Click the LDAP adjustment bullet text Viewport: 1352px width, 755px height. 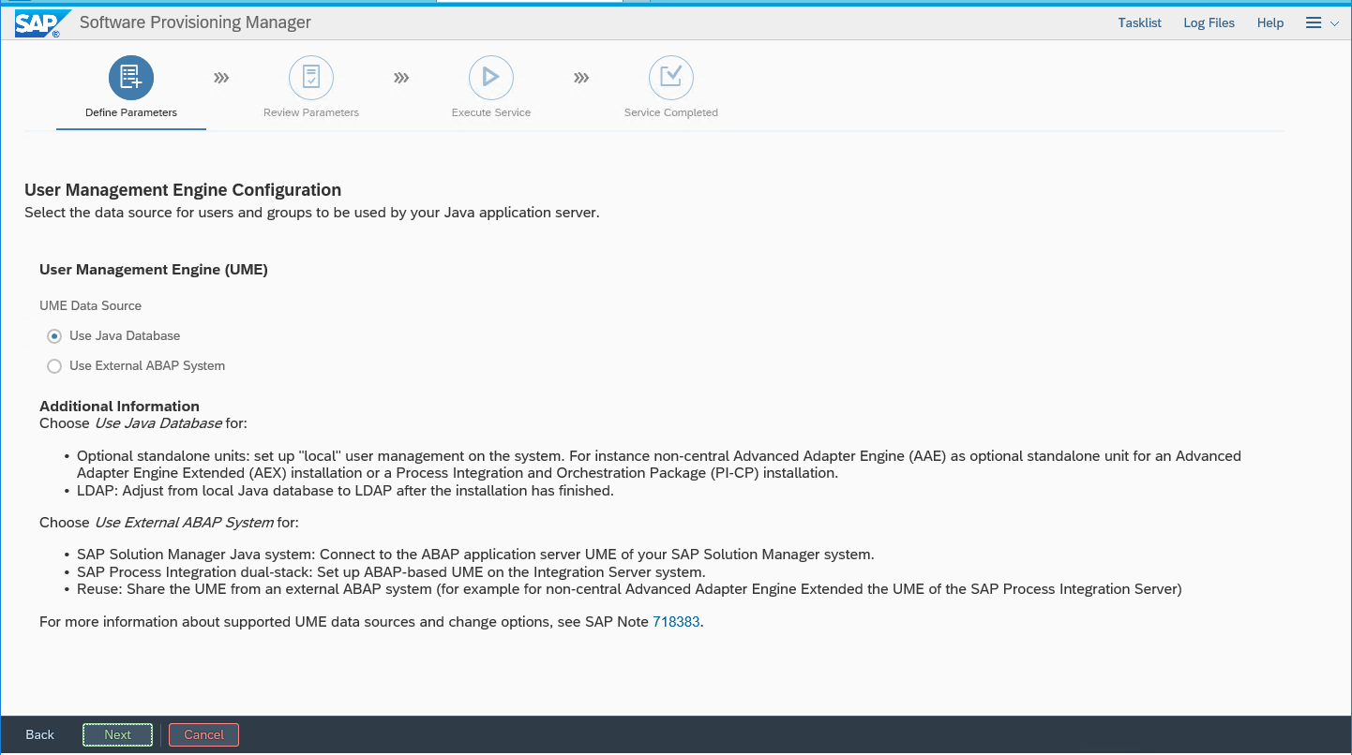(345, 490)
